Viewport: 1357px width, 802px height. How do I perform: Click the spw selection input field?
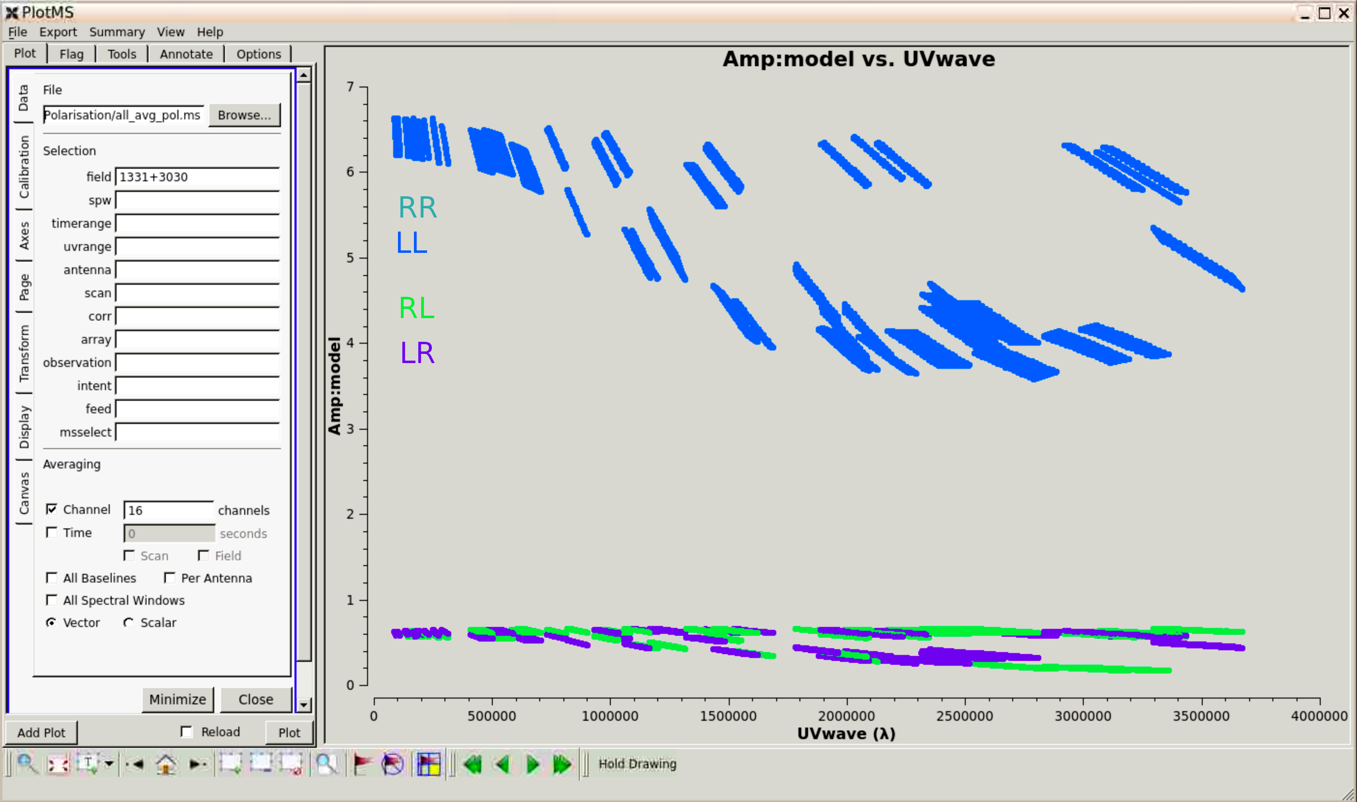click(x=197, y=201)
